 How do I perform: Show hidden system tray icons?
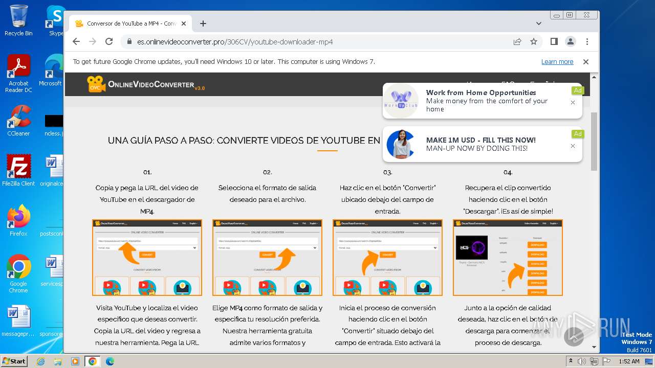[571, 361]
